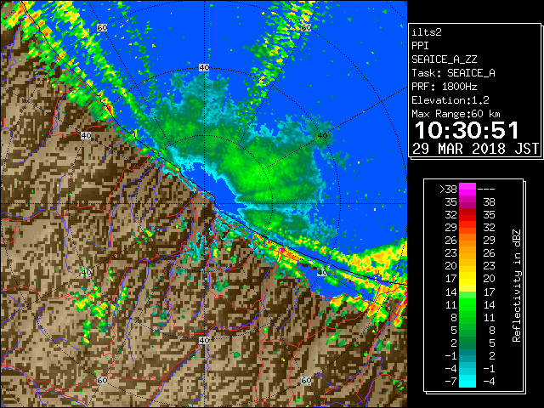Click the magenta >38 dBZ legend swatch
Viewport: 544px width, 408px height.
point(467,190)
